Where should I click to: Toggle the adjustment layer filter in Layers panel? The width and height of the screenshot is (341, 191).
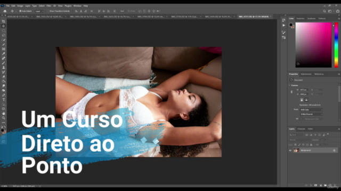point(311,135)
